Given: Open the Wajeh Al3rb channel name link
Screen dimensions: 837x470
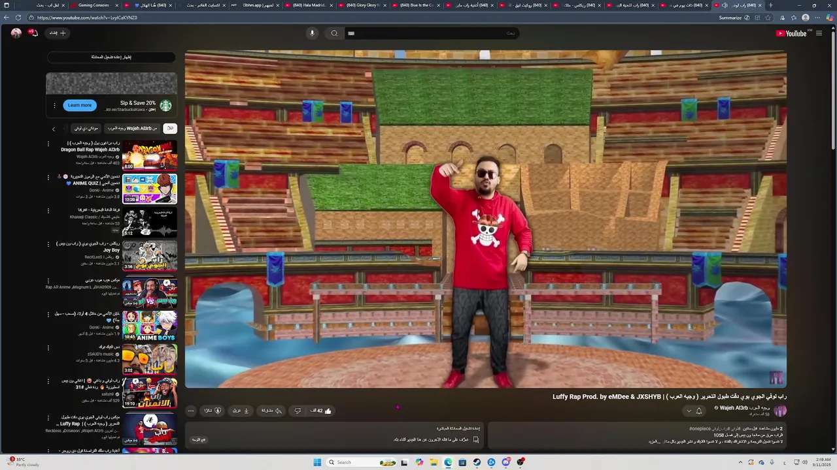Looking at the screenshot, I should click(745, 408).
